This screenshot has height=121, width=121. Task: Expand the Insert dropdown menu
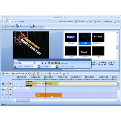(x=6, y=74)
